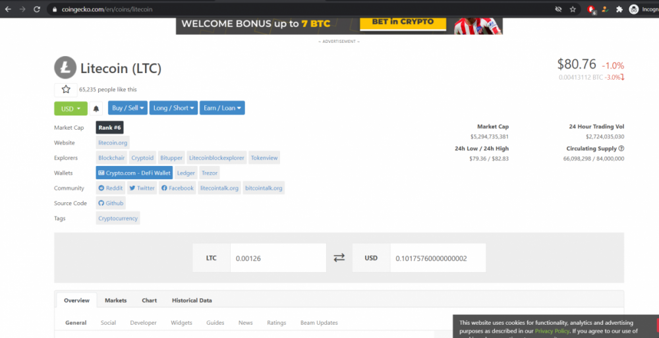Click the Circulating Supply help question icon
The image size is (659, 338).
(x=621, y=149)
